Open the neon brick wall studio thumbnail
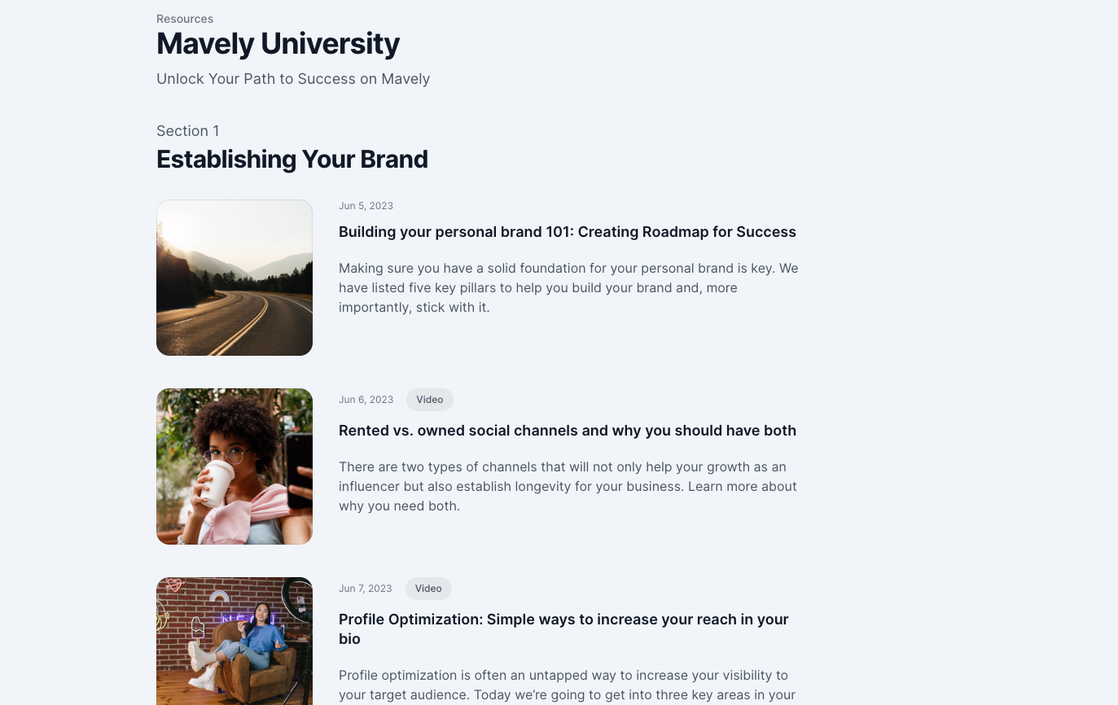1118x705 pixels. pos(235,641)
